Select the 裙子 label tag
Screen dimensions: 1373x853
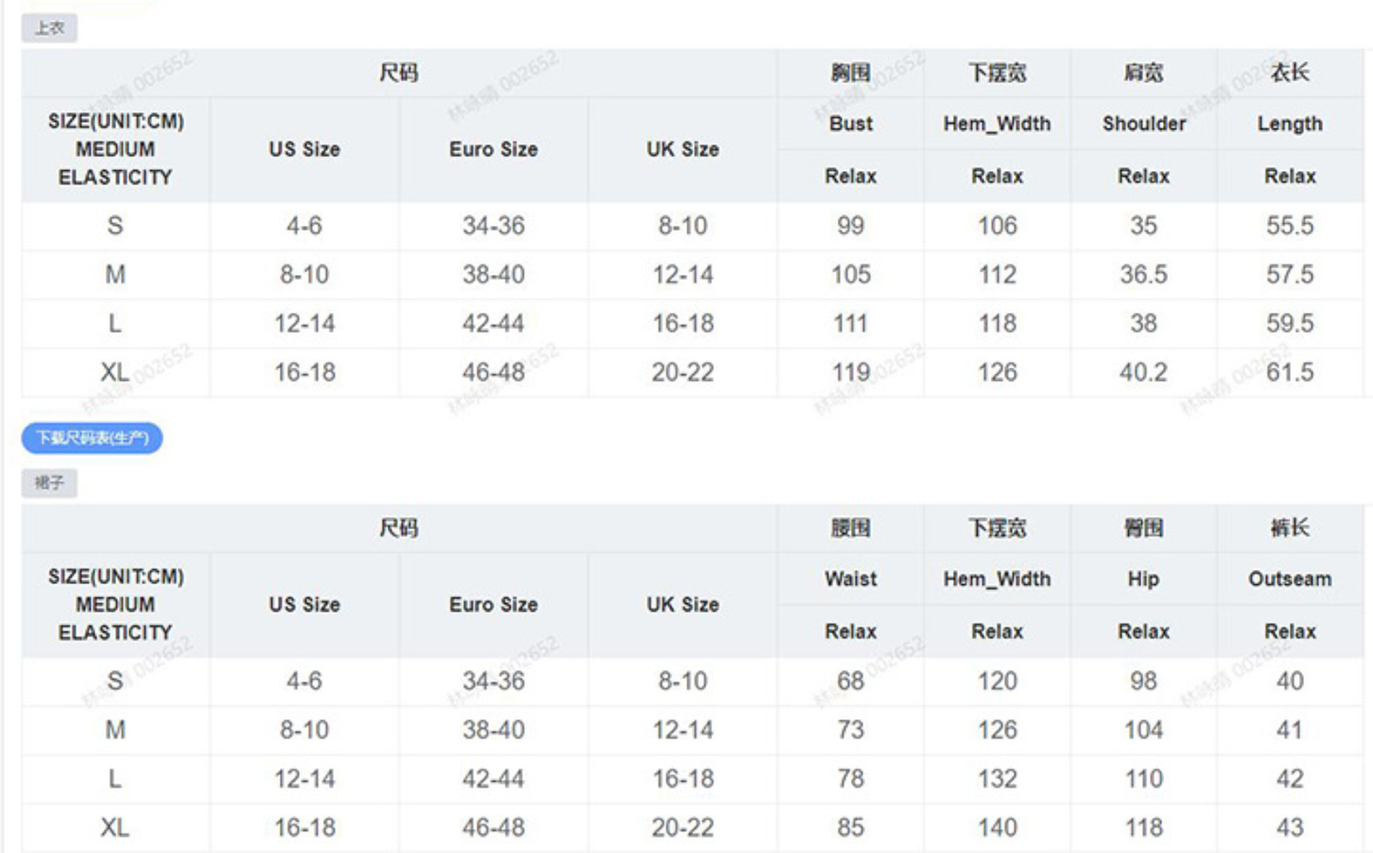[49, 483]
